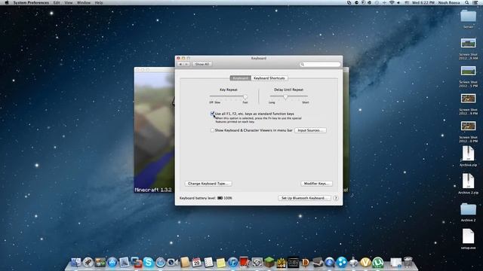
Task: Open Minecraft grass block in dock
Action: [269, 262]
